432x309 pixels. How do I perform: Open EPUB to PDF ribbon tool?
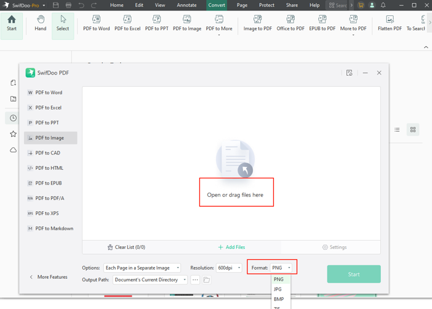(322, 23)
